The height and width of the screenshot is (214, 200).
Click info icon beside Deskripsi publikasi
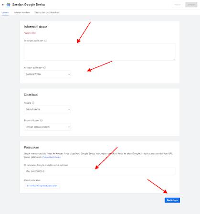tap(45, 41)
